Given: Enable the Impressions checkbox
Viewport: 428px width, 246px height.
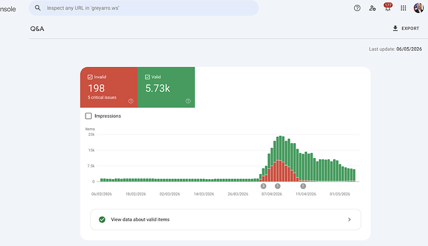Looking at the screenshot, I should click(89, 116).
